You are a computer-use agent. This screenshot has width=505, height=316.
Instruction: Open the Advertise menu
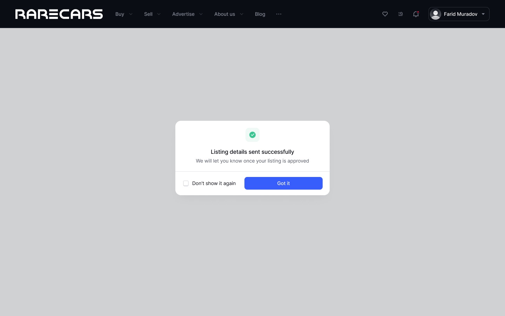tap(183, 14)
